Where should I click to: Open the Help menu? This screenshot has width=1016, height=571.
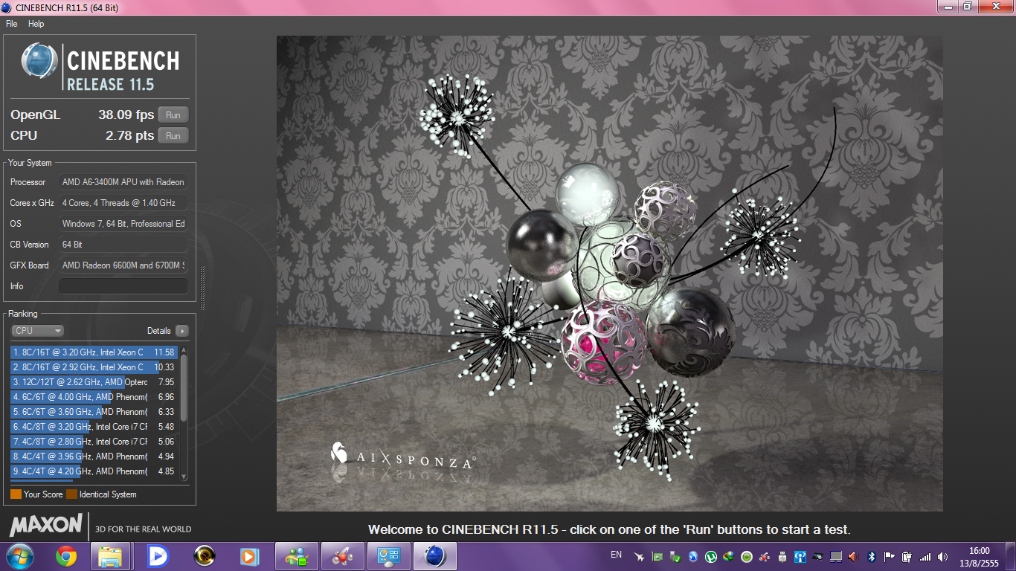coord(36,24)
